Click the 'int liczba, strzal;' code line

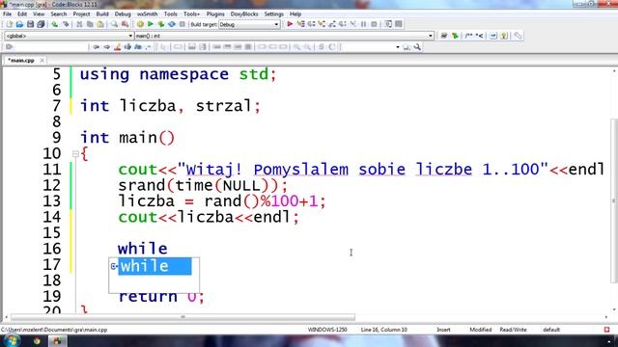click(x=170, y=106)
